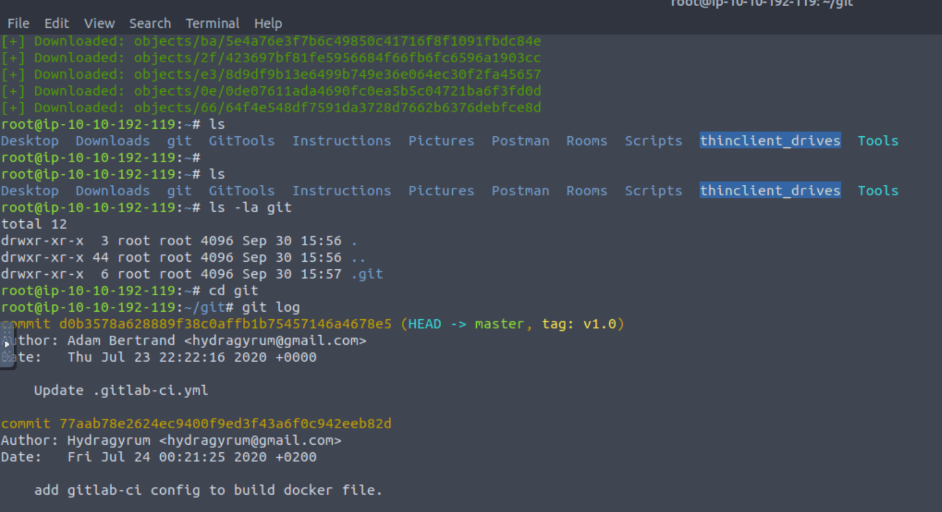Click downloaded object line ending fbdc84e
The width and height of the screenshot is (942, 512).
271,41
